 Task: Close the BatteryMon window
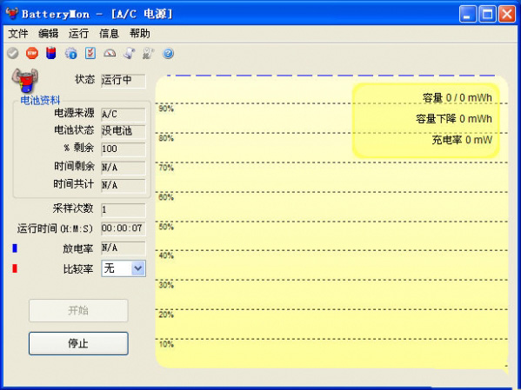coord(507,14)
